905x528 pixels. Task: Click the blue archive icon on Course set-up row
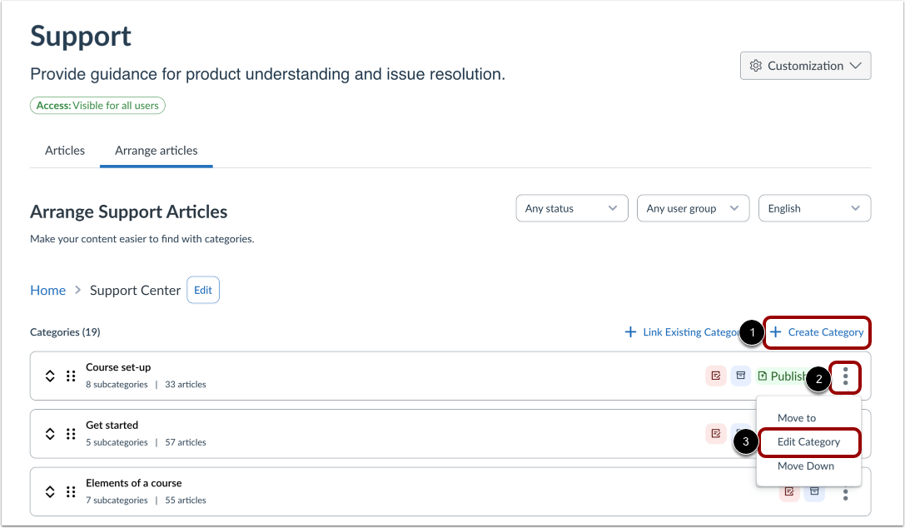(741, 376)
